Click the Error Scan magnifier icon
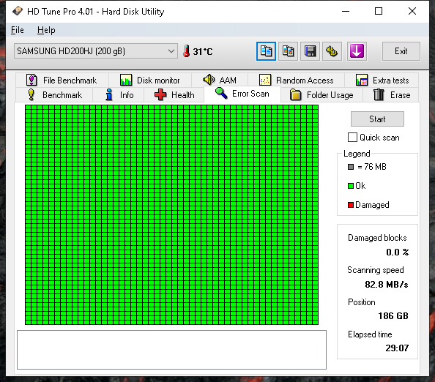 (221, 93)
